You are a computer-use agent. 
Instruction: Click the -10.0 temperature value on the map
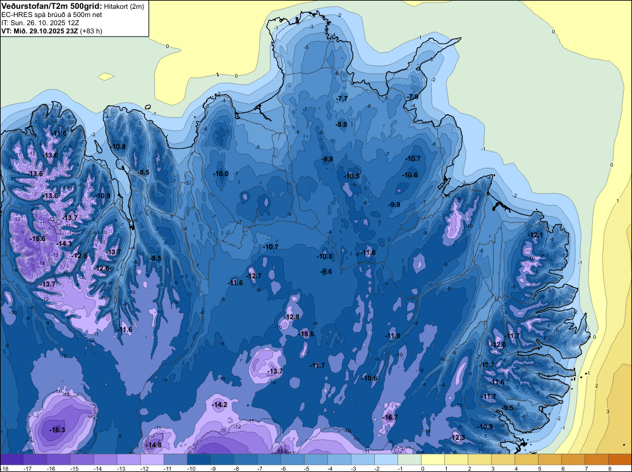click(x=221, y=174)
